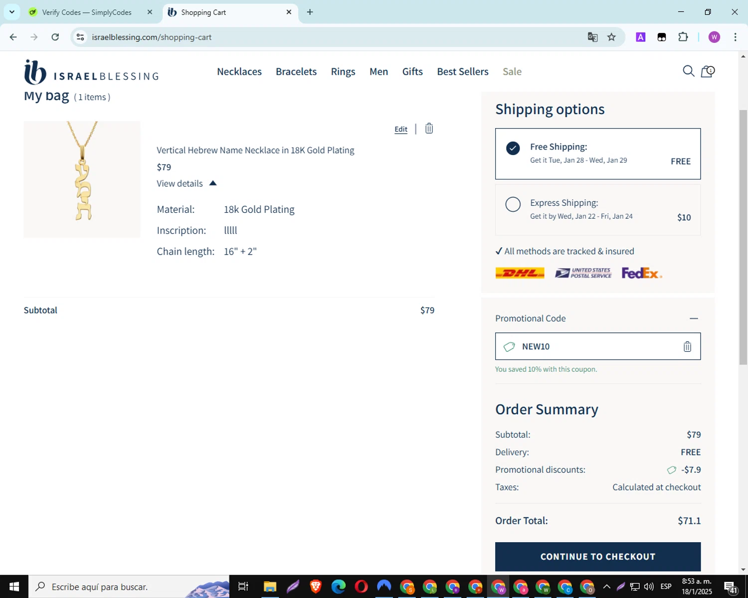Click Continue to Checkout button
Screen dimensions: 748x598
click(598, 557)
